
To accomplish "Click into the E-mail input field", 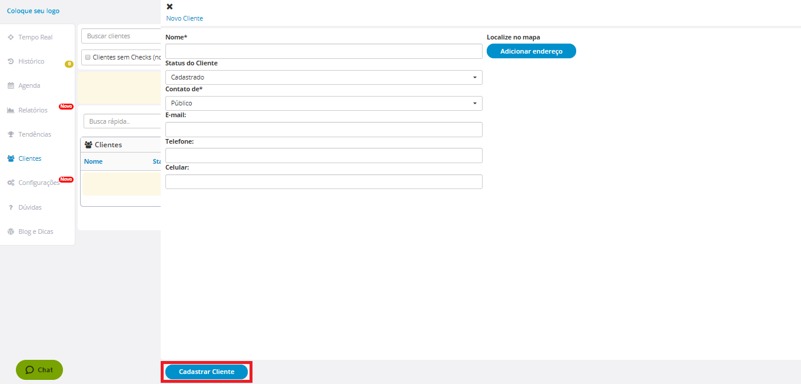I will click(x=324, y=130).
